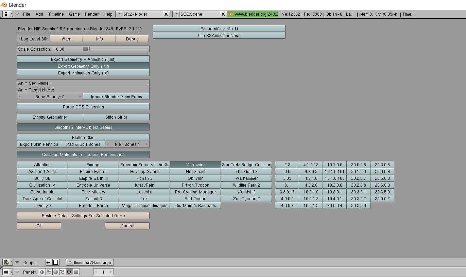Select Export Animation Only (.kf)
This screenshot has width=466, height=277.
tap(83, 73)
